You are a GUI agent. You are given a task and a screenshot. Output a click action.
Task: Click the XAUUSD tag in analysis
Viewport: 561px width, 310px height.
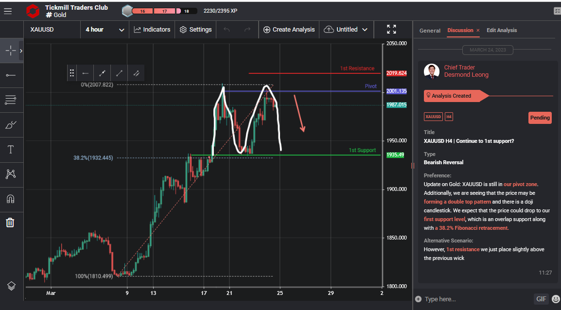(433, 117)
